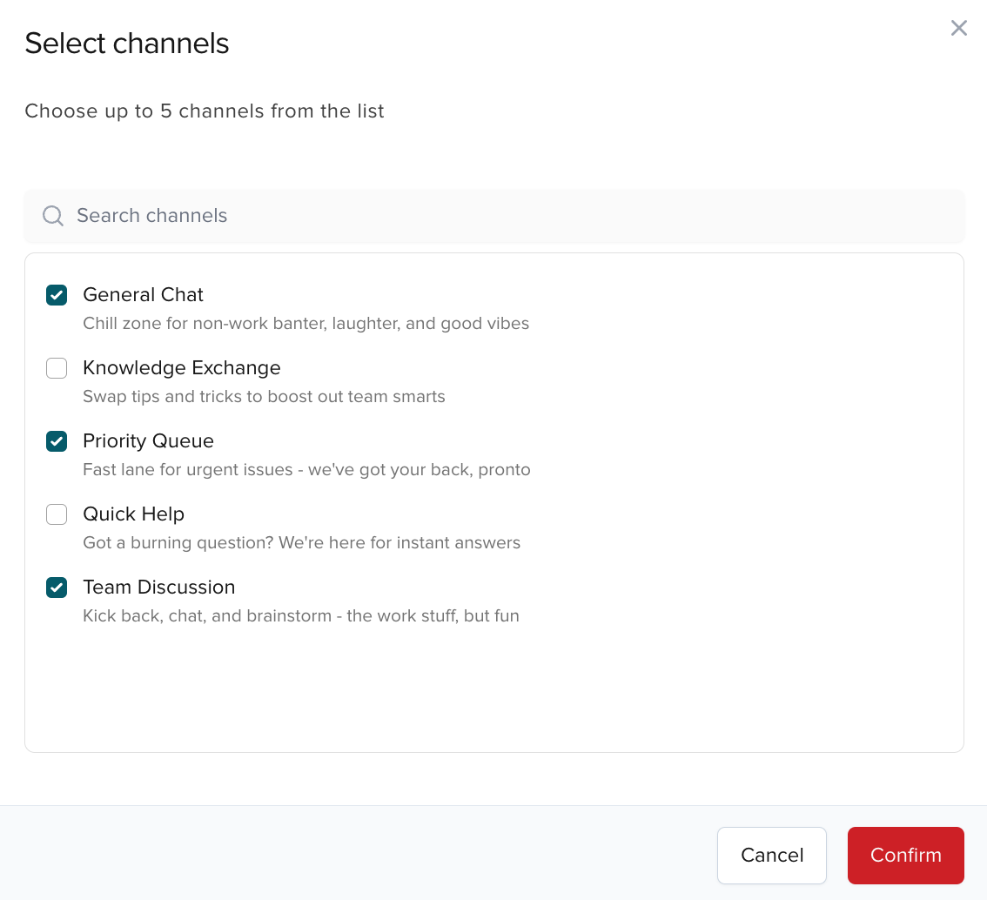Uncheck the General Chat channel
This screenshot has height=900, width=987.
tap(56, 295)
